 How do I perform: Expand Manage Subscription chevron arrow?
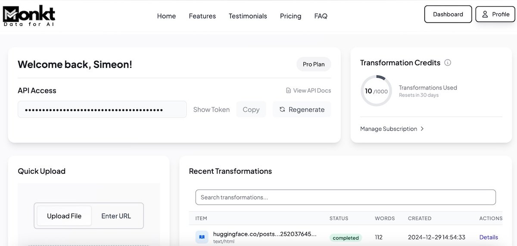coord(422,129)
